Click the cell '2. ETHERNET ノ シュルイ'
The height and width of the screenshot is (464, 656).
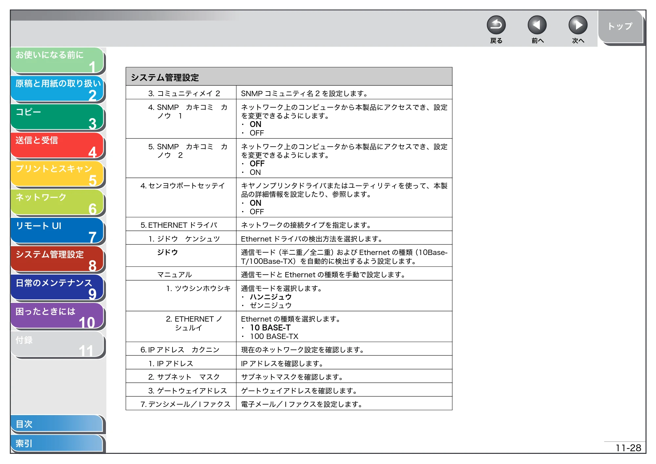(181, 327)
